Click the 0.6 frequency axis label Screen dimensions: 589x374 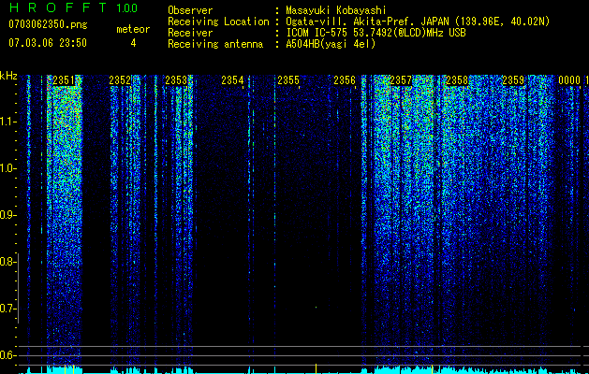point(7,355)
